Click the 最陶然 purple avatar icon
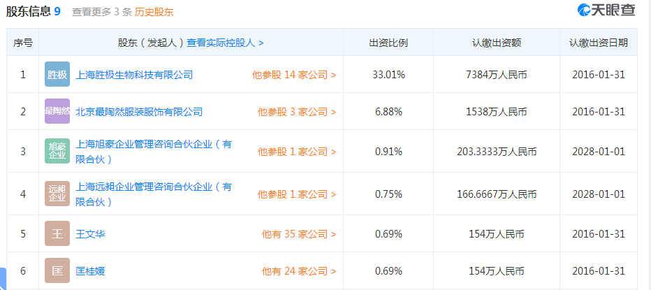Viewport: 651px width, 290px height. (x=57, y=111)
